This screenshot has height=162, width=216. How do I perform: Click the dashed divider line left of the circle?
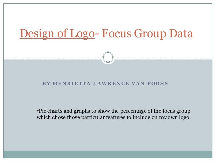[x=52, y=57]
